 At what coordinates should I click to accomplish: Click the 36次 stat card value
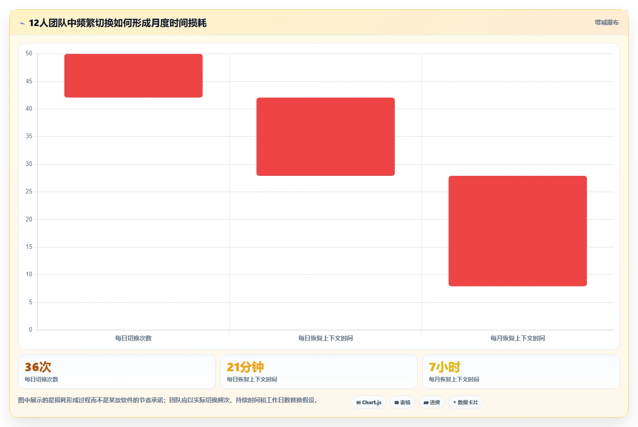pos(38,367)
